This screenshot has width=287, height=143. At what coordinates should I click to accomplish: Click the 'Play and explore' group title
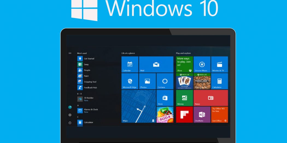click(x=183, y=53)
